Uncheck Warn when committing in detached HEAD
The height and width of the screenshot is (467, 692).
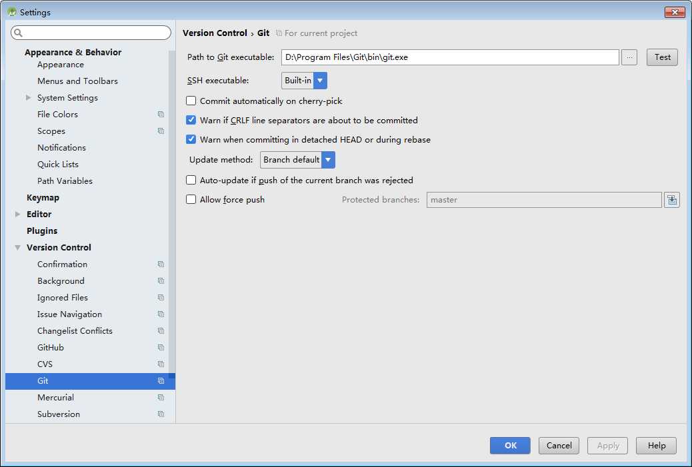[x=191, y=139]
